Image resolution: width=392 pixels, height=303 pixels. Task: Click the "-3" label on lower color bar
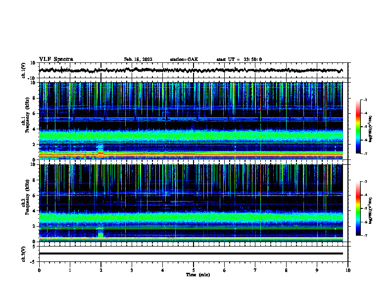point(365,182)
